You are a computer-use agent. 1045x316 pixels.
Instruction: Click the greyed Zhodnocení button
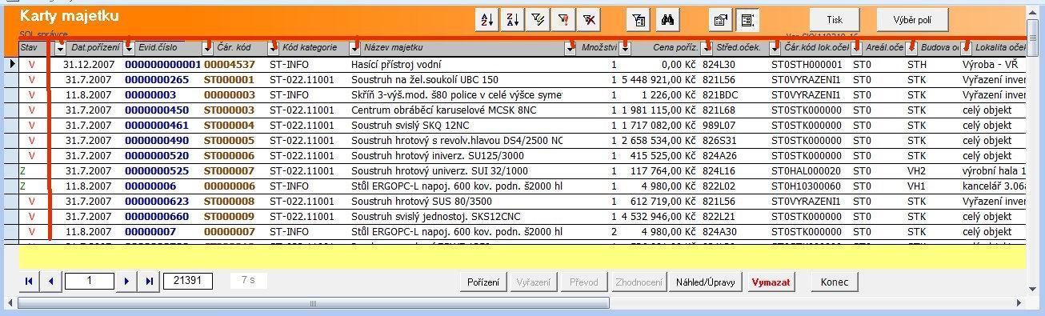(639, 282)
